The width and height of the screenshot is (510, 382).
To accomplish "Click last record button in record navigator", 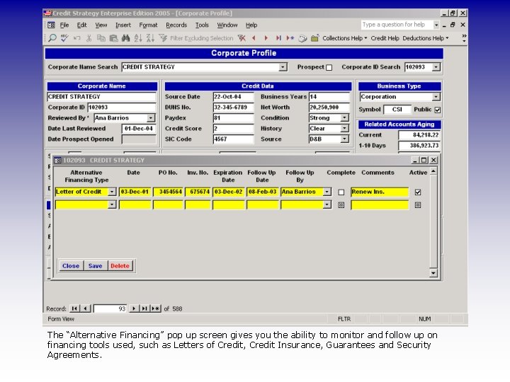I will pyautogui.click(x=144, y=308).
